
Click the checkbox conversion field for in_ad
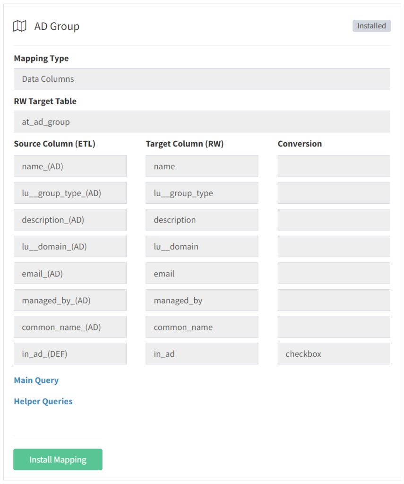pos(334,354)
